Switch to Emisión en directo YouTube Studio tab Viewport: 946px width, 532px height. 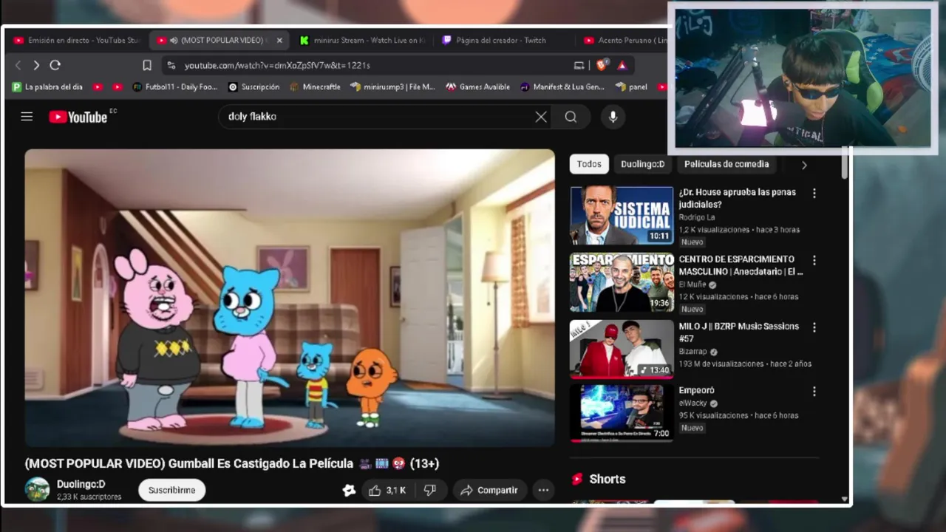[x=77, y=40]
